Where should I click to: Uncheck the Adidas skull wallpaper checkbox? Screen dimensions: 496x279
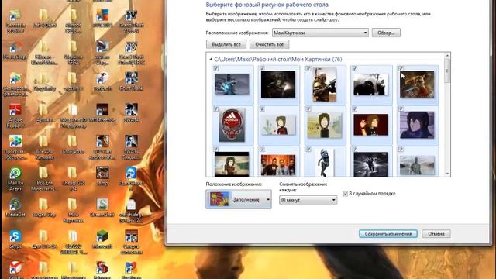coord(215,108)
